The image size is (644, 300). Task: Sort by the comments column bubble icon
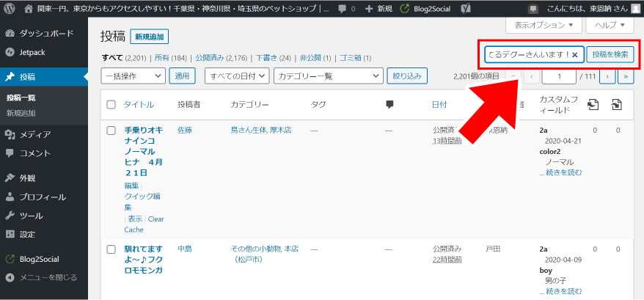[389, 105]
